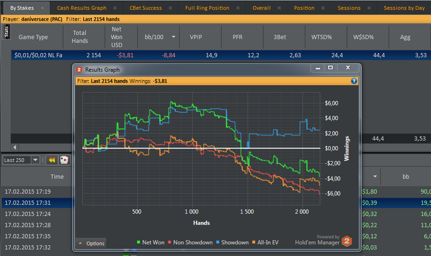Click the $0,32 winnings value
The image size is (431, 256).
[x=369, y=214]
